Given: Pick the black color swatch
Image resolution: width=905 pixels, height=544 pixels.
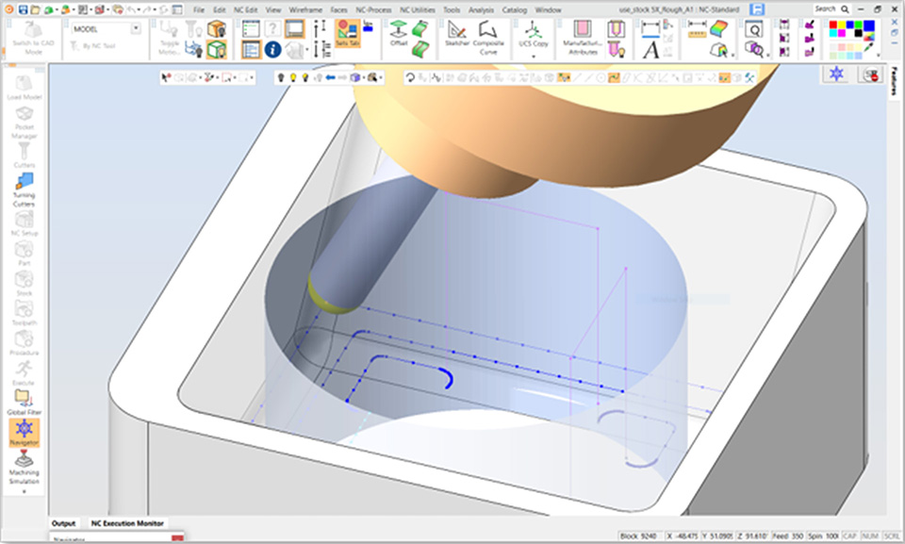Looking at the screenshot, I should 859,34.
